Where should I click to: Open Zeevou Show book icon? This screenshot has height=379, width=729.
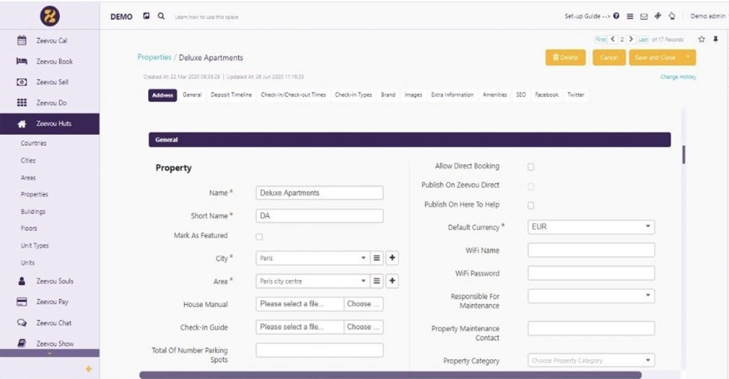click(22, 343)
